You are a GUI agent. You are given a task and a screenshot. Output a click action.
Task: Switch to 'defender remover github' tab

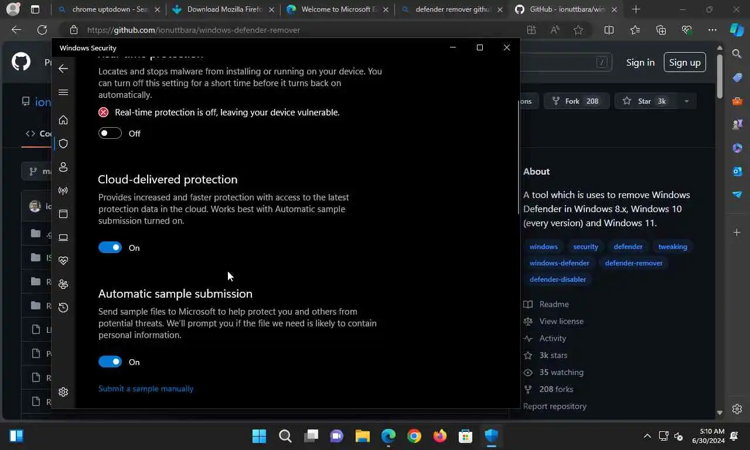point(452,9)
